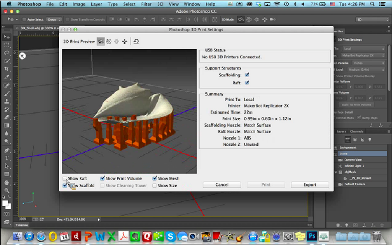This screenshot has height=245, width=392.
Task: Toggle the Scaffolding support checkbox
Action: pyautogui.click(x=247, y=75)
